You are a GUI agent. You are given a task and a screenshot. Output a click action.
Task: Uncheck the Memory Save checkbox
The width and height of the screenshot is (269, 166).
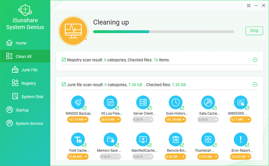coord(117,145)
